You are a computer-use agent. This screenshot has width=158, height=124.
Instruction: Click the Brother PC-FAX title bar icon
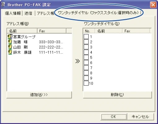(x=3, y=5)
